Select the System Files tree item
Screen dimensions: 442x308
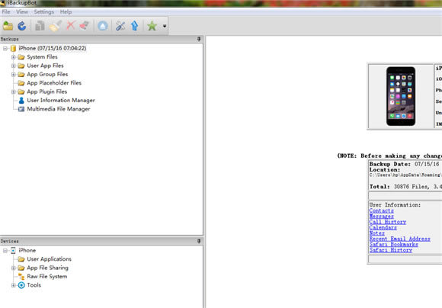pyautogui.click(x=42, y=57)
